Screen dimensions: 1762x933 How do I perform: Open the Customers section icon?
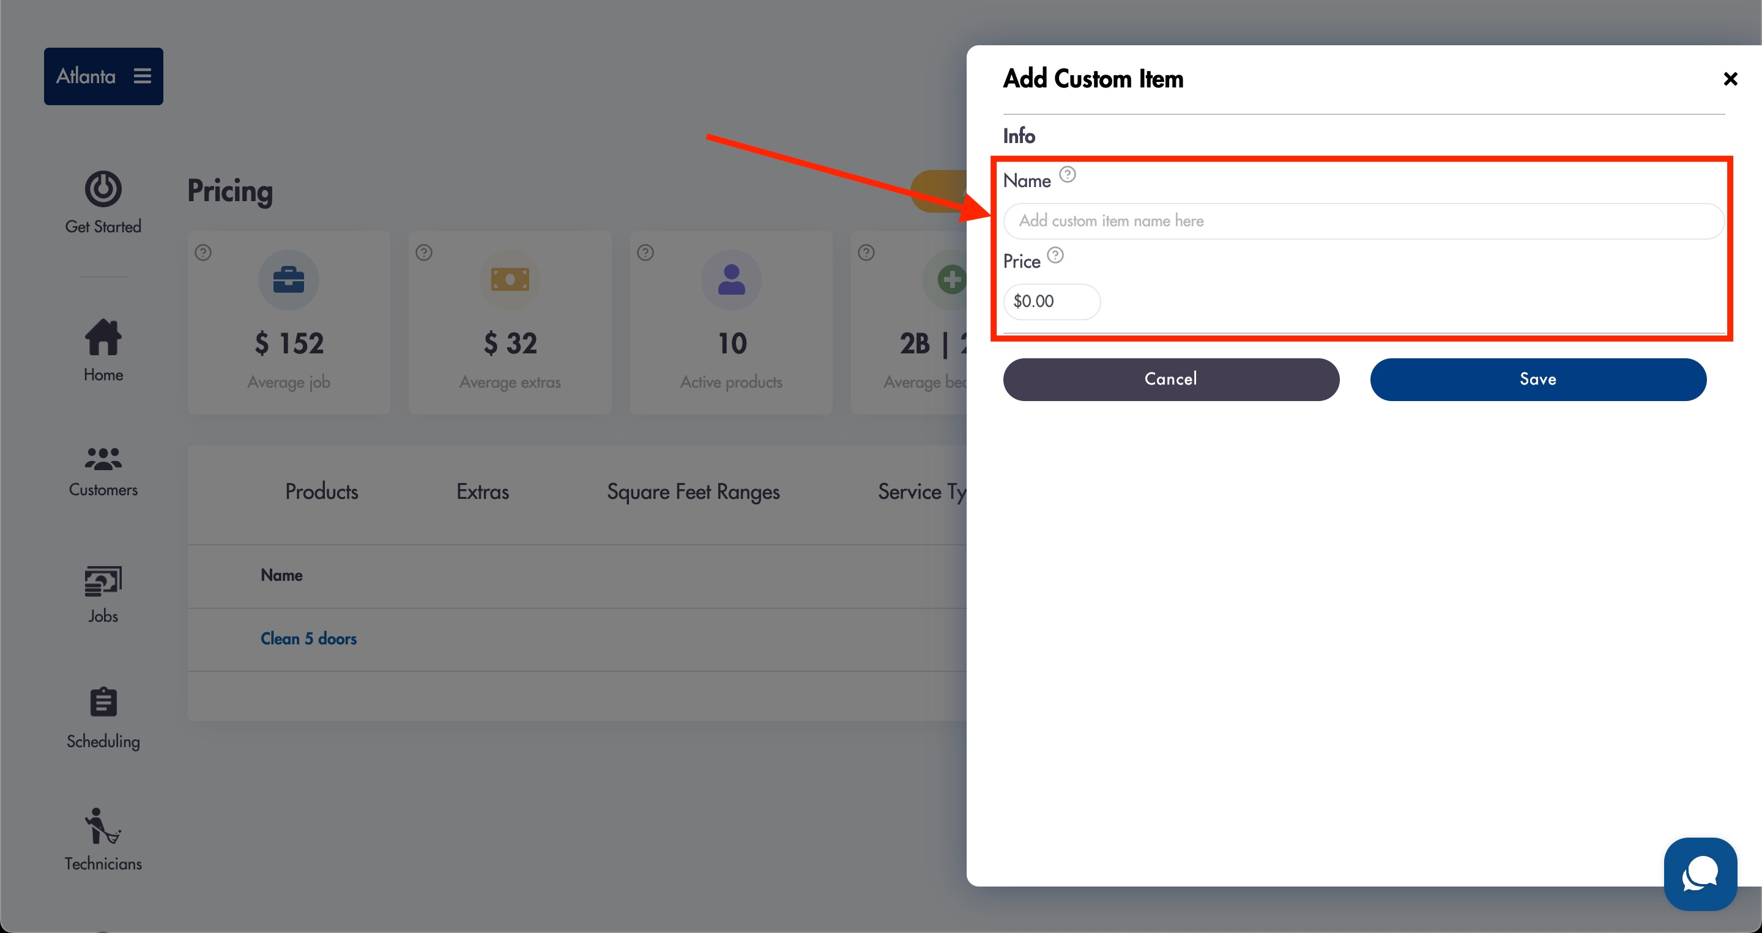coord(103,459)
